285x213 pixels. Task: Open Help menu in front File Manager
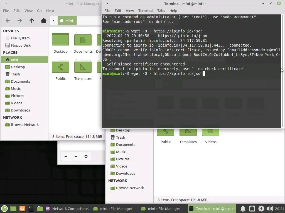(50, 11)
